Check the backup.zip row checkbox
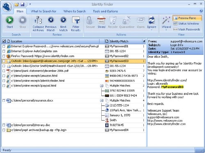Viewport: 205px width, 153px height. point(4,130)
